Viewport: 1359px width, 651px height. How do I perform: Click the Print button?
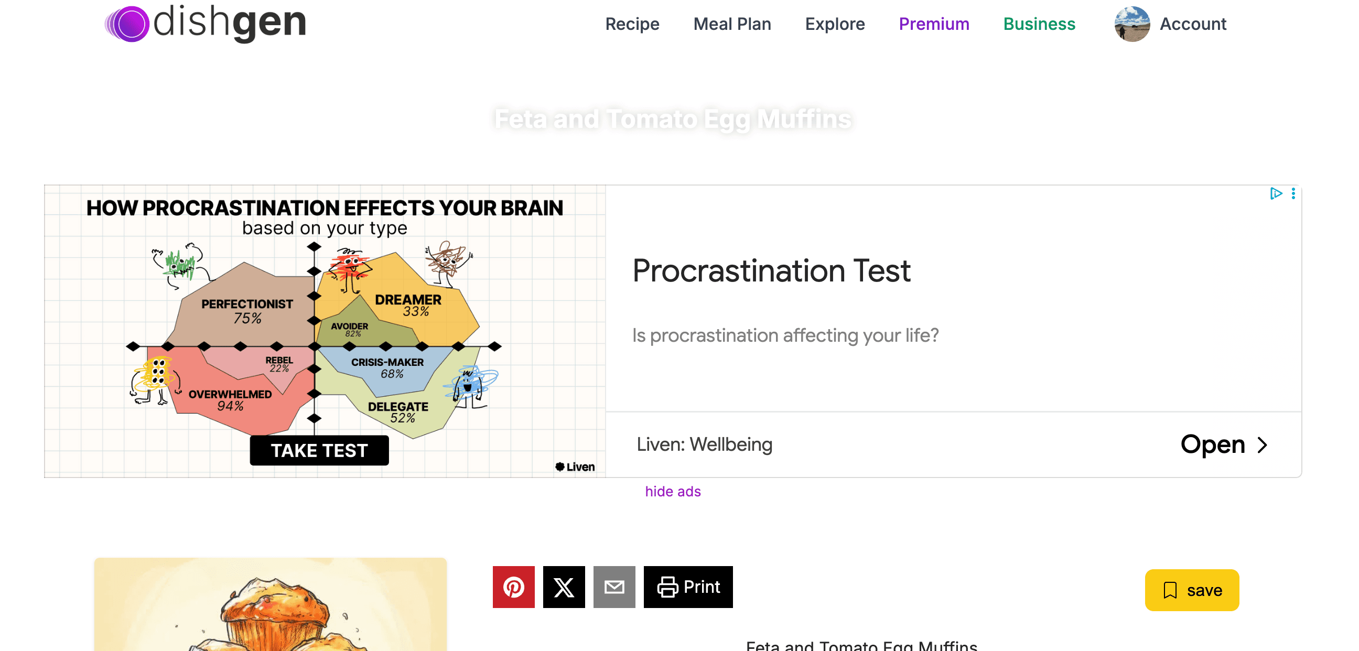[688, 587]
